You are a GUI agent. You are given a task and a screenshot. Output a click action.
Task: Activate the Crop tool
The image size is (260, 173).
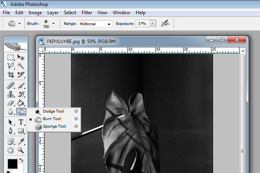pyautogui.click(x=11, y=75)
